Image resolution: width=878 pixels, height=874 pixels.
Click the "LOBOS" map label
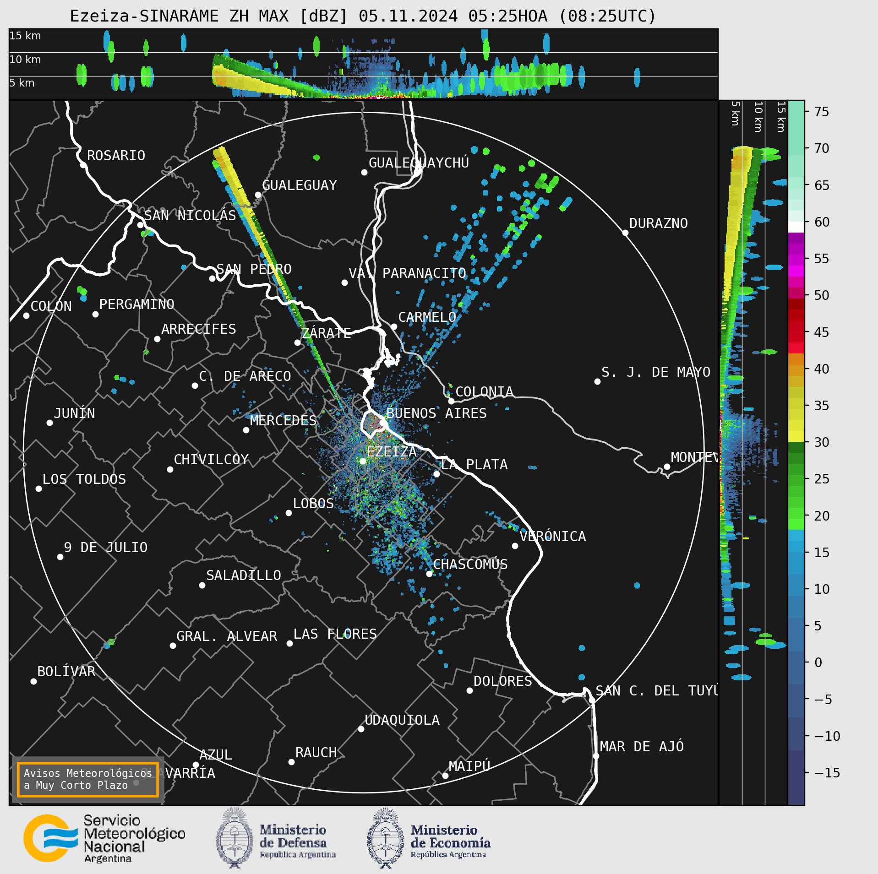(313, 503)
